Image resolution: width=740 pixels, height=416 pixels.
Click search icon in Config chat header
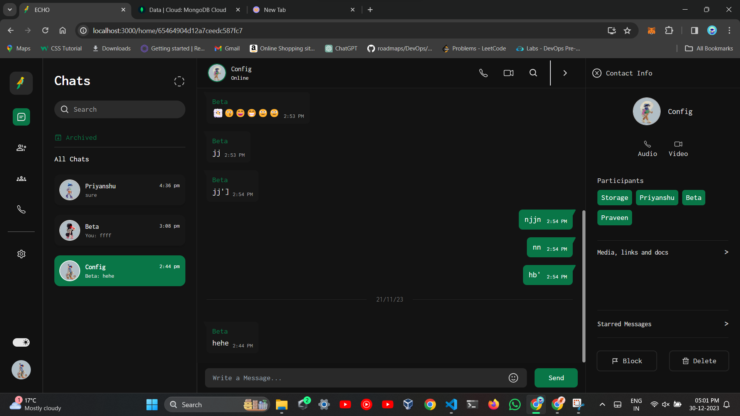[x=533, y=73]
